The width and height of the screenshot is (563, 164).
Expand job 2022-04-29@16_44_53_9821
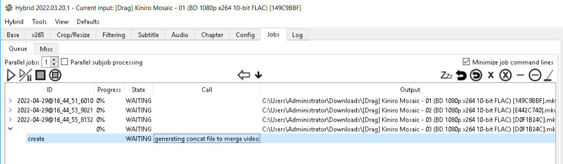pyautogui.click(x=10, y=110)
